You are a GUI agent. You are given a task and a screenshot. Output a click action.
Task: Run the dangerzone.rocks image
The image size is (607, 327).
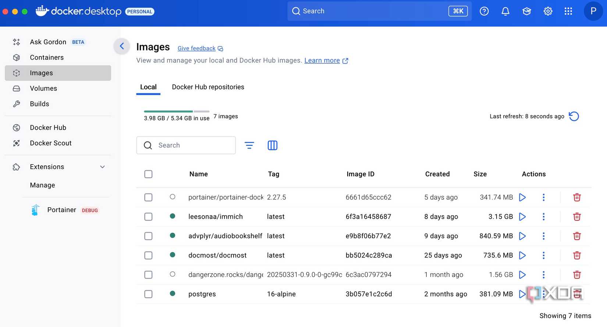(522, 275)
